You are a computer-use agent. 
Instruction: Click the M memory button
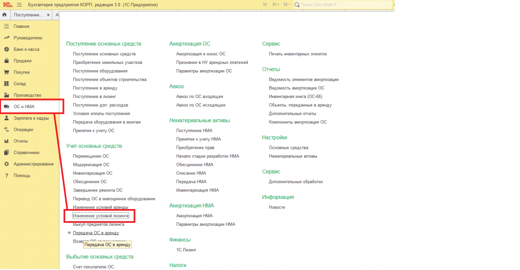(265, 5)
